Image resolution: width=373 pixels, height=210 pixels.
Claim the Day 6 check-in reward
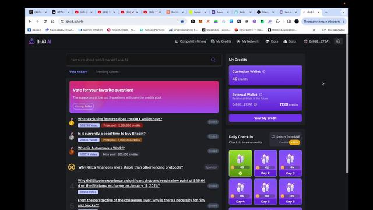(x=290, y=192)
